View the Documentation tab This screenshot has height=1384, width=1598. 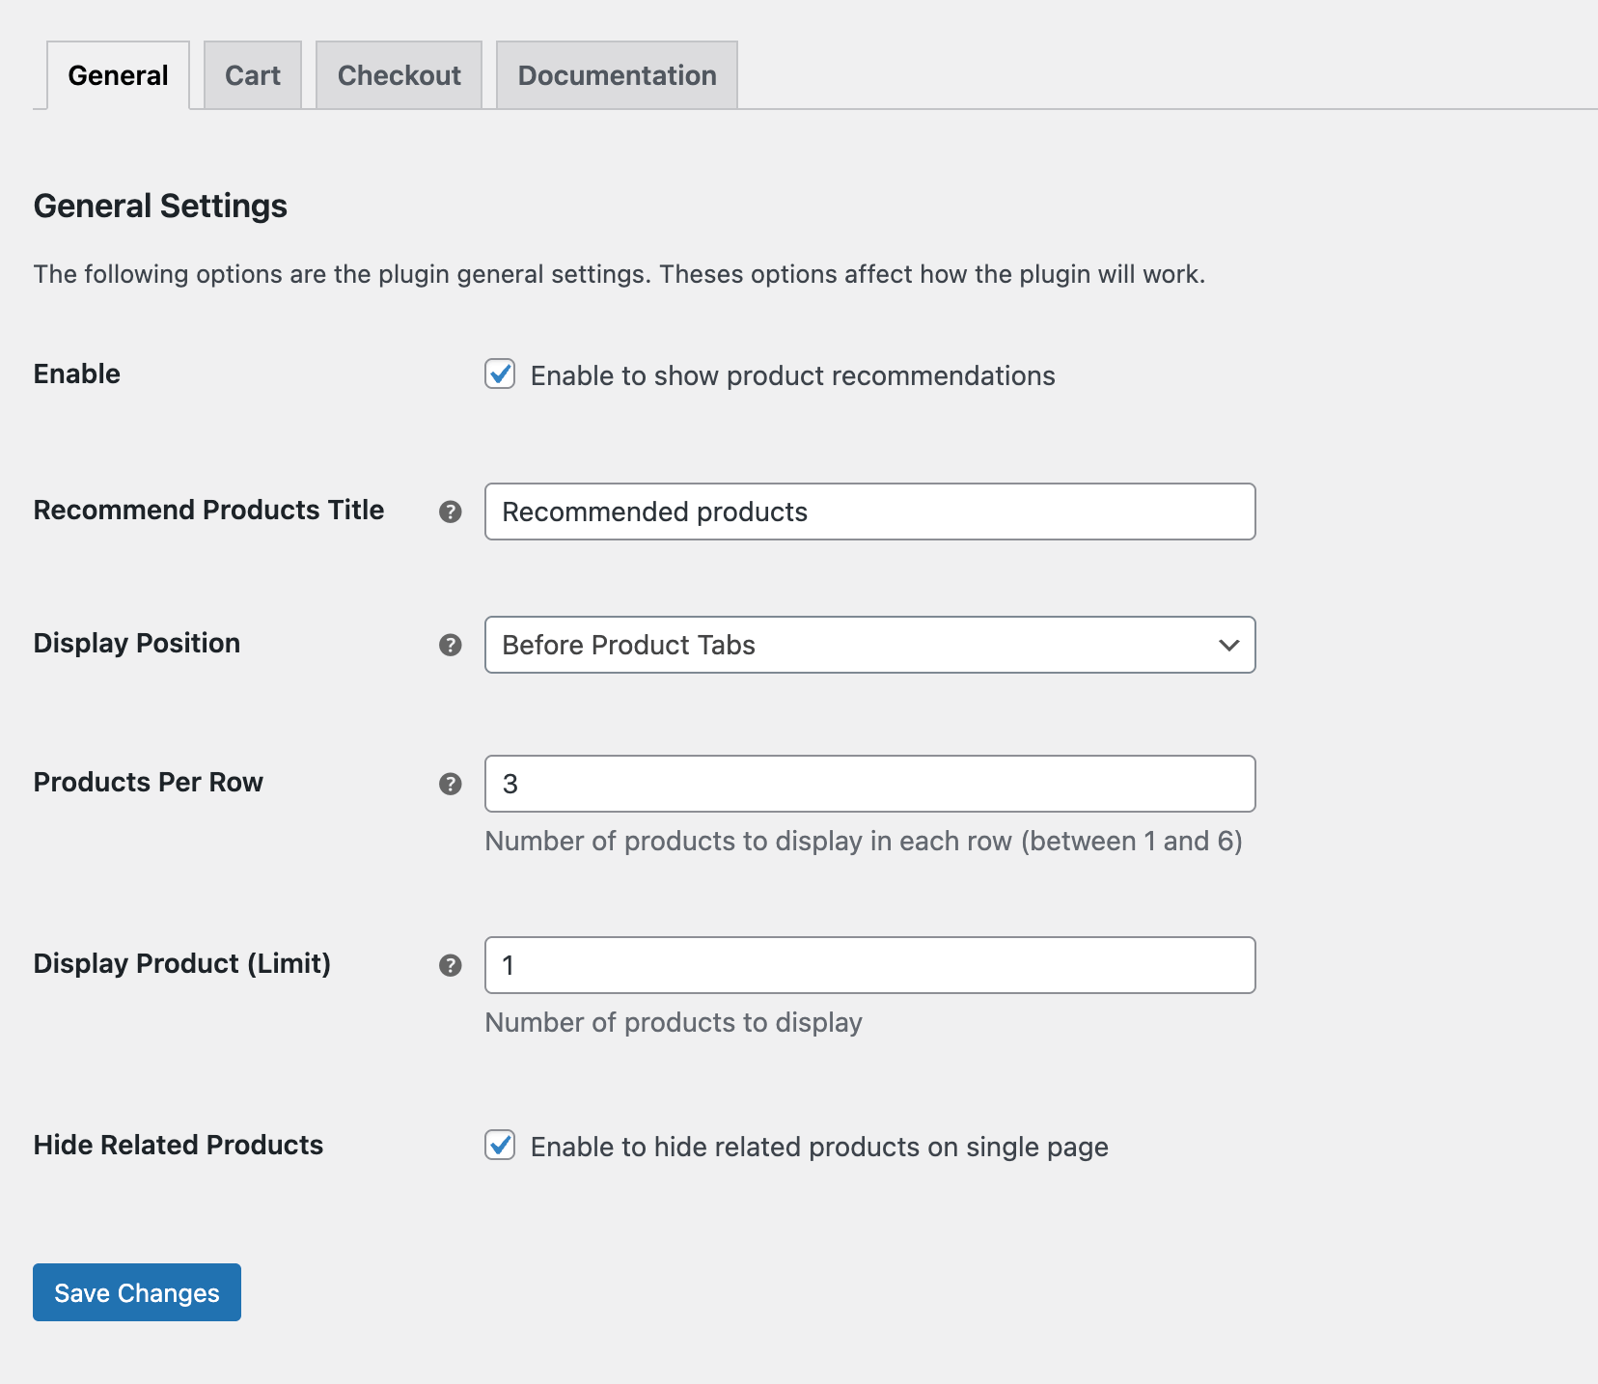point(617,74)
